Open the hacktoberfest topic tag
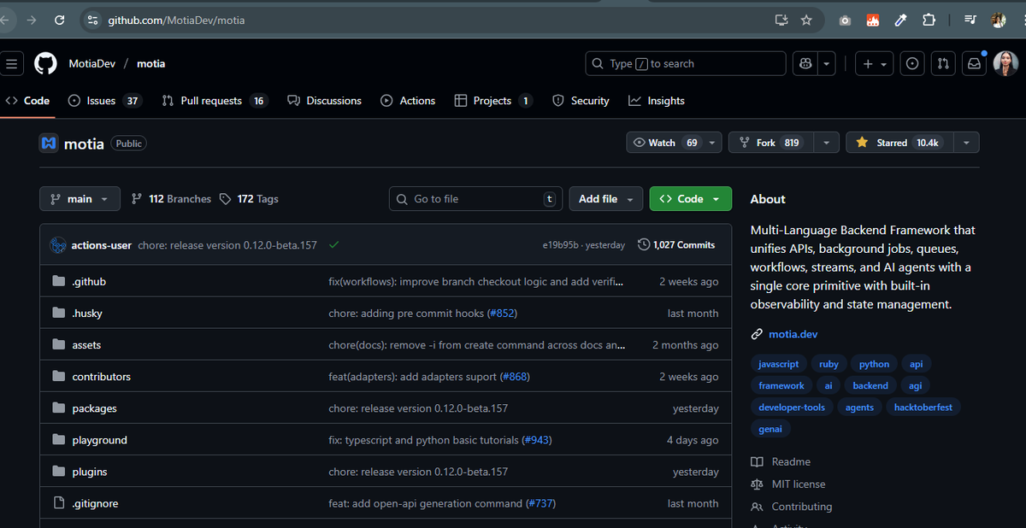Image resolution: width=1026 pixels, height=528 pixels. [x=923, y=407]
